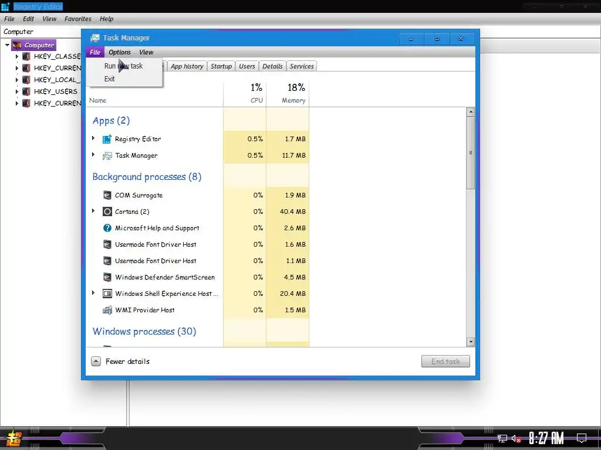Screen dimensions: 601x450
Task: Click the HKEY_CLASSE key folder icon
Action: point(26,56)
